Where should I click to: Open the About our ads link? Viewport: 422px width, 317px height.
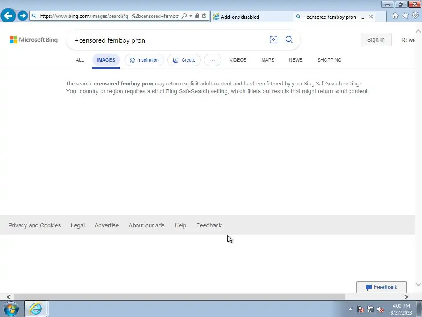pyautogui.click(x=146, y=225)
